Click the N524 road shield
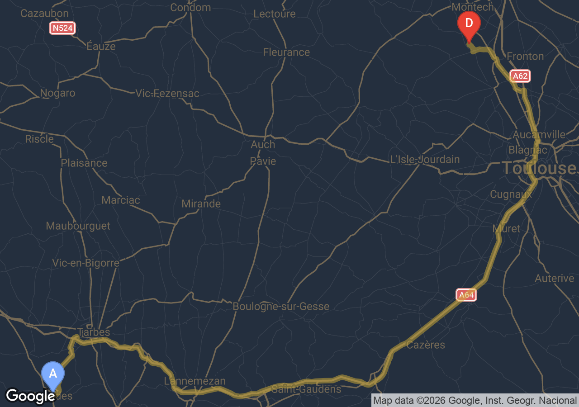 click(62, 28)
